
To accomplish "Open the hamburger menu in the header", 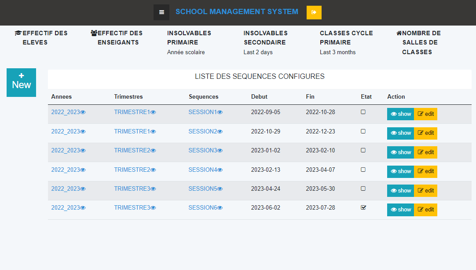I will [x=161, y=12].
